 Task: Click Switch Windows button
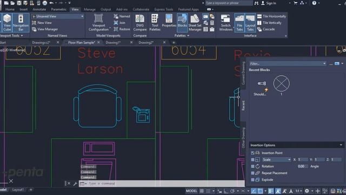click(x=225, y=22)
